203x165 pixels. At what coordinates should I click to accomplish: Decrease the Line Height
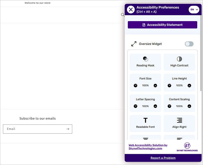(169, 86)
